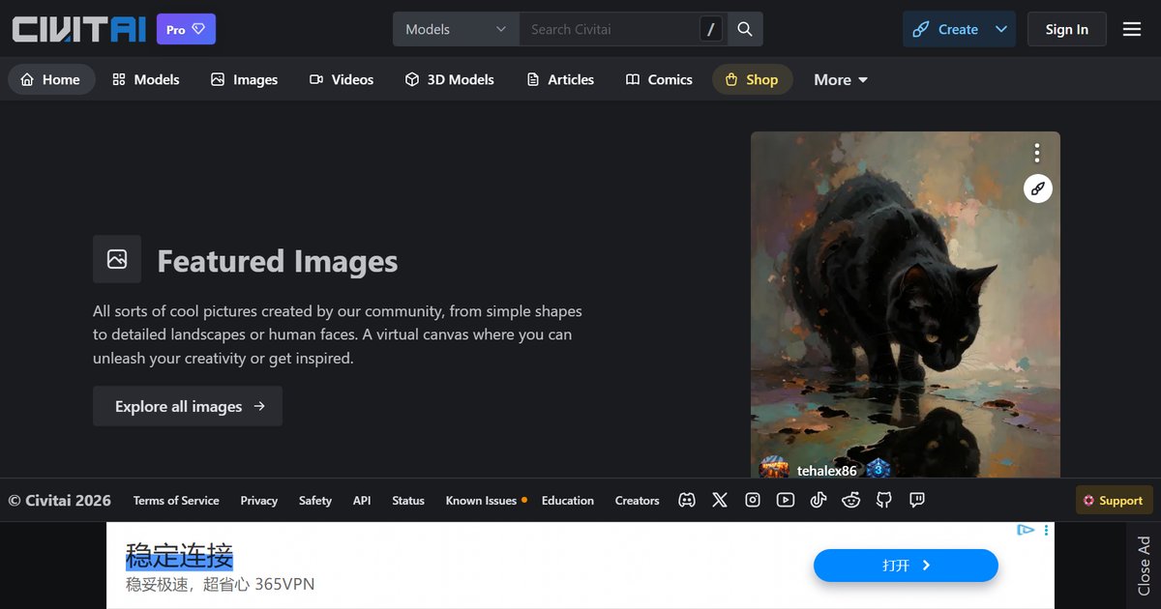Click the remix brush icon on cat image

tap(1038, 188)
